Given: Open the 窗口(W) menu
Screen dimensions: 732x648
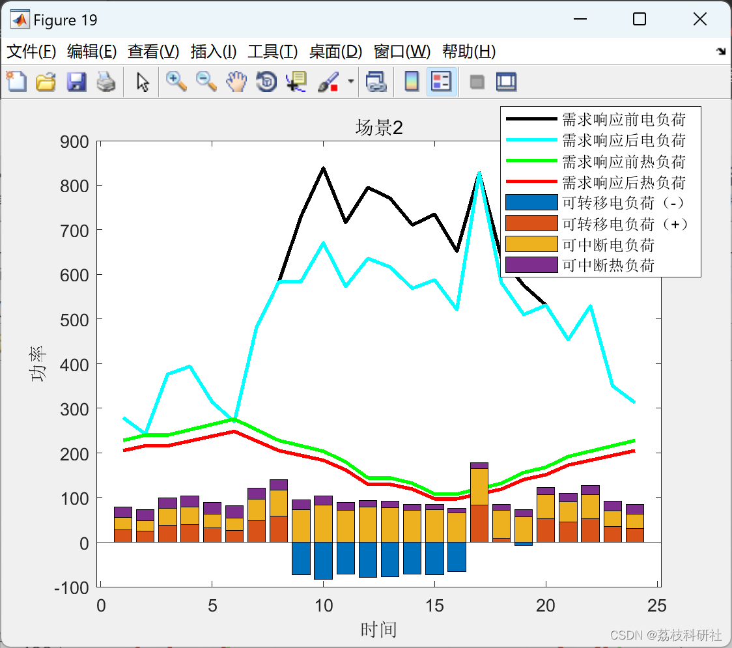Looking at the screenshot, I should click(401, 51).
